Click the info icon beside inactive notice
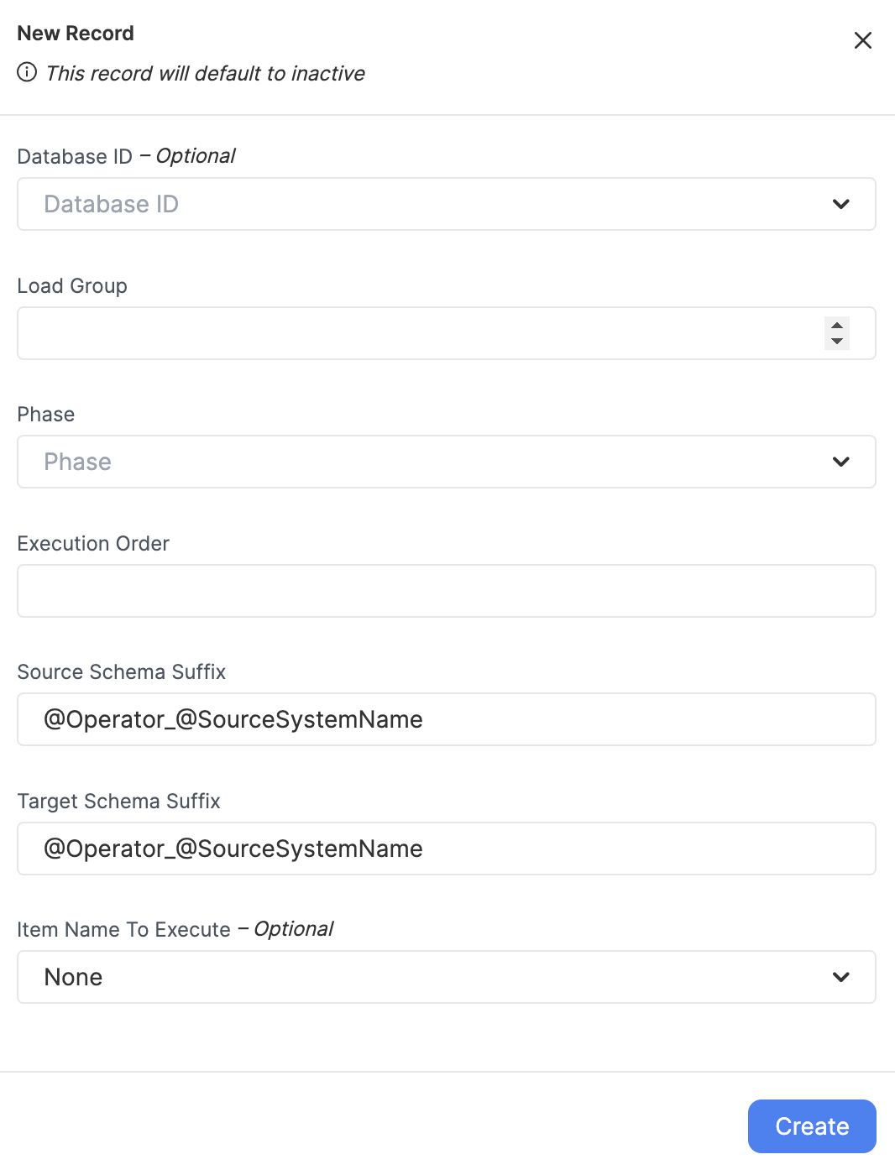This screenshot has height=1170, width=895. [x=27, y=72]
